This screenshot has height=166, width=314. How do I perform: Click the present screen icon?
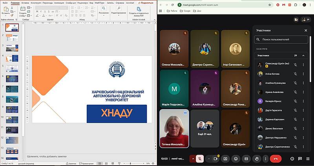tap(225, 159)
